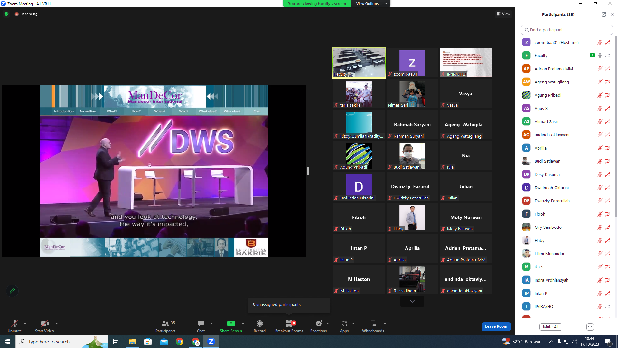Open Task View in the taskbar
Screen dimensions: 618x348
(116, 342)
